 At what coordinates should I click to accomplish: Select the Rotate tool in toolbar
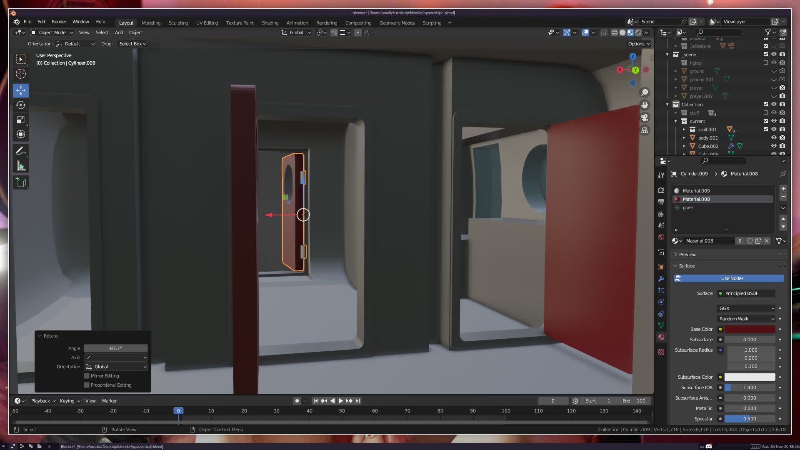pos(21,105)
